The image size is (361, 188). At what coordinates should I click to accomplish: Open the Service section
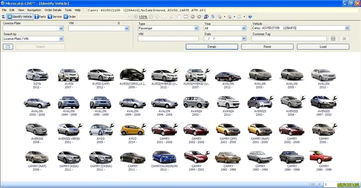coord(55,17)
